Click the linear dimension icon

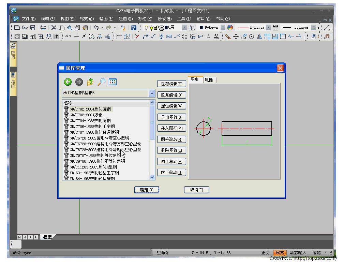[x=119, y=36]
